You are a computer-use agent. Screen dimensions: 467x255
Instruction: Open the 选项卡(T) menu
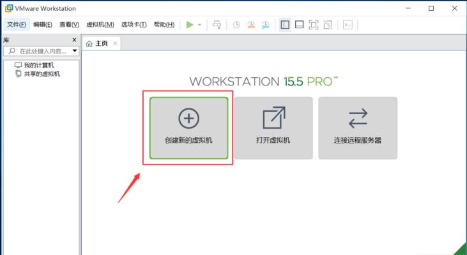coord(134,25)
